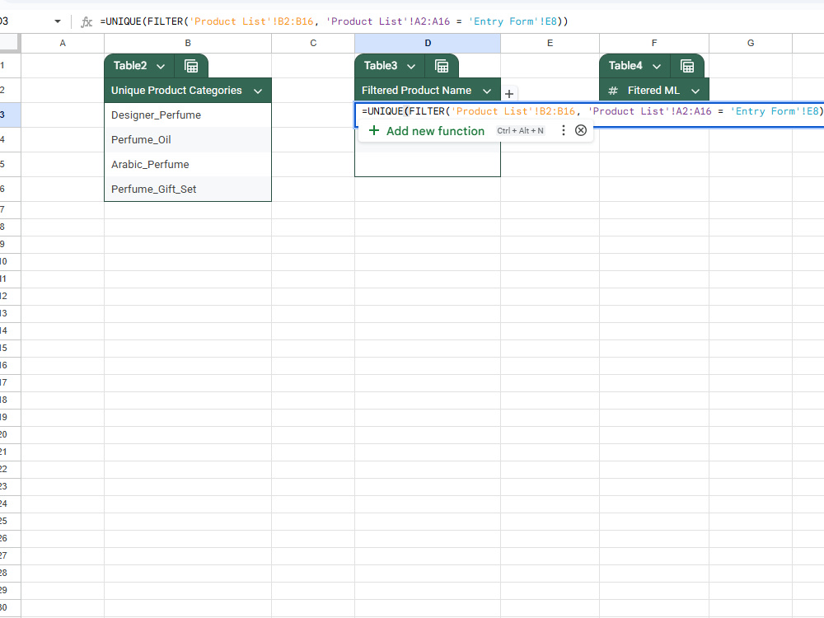824x618 pixels.
Task: Click the fx function icon in formula bar
Action: click(x=87, y=21)
